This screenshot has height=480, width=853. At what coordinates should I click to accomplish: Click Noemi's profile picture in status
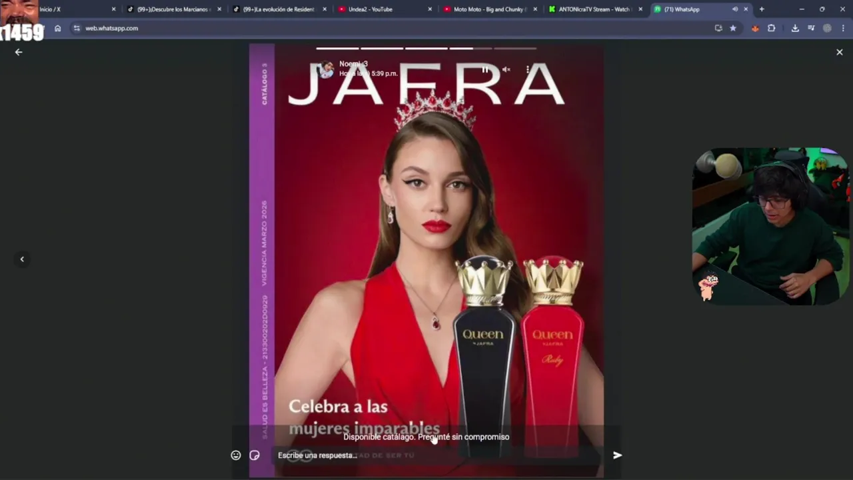coord(326,69)
